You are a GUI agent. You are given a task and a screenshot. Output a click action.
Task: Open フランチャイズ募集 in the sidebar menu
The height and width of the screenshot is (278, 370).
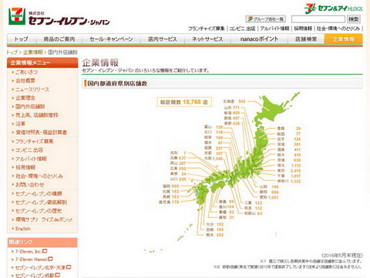tap(35, 142)
